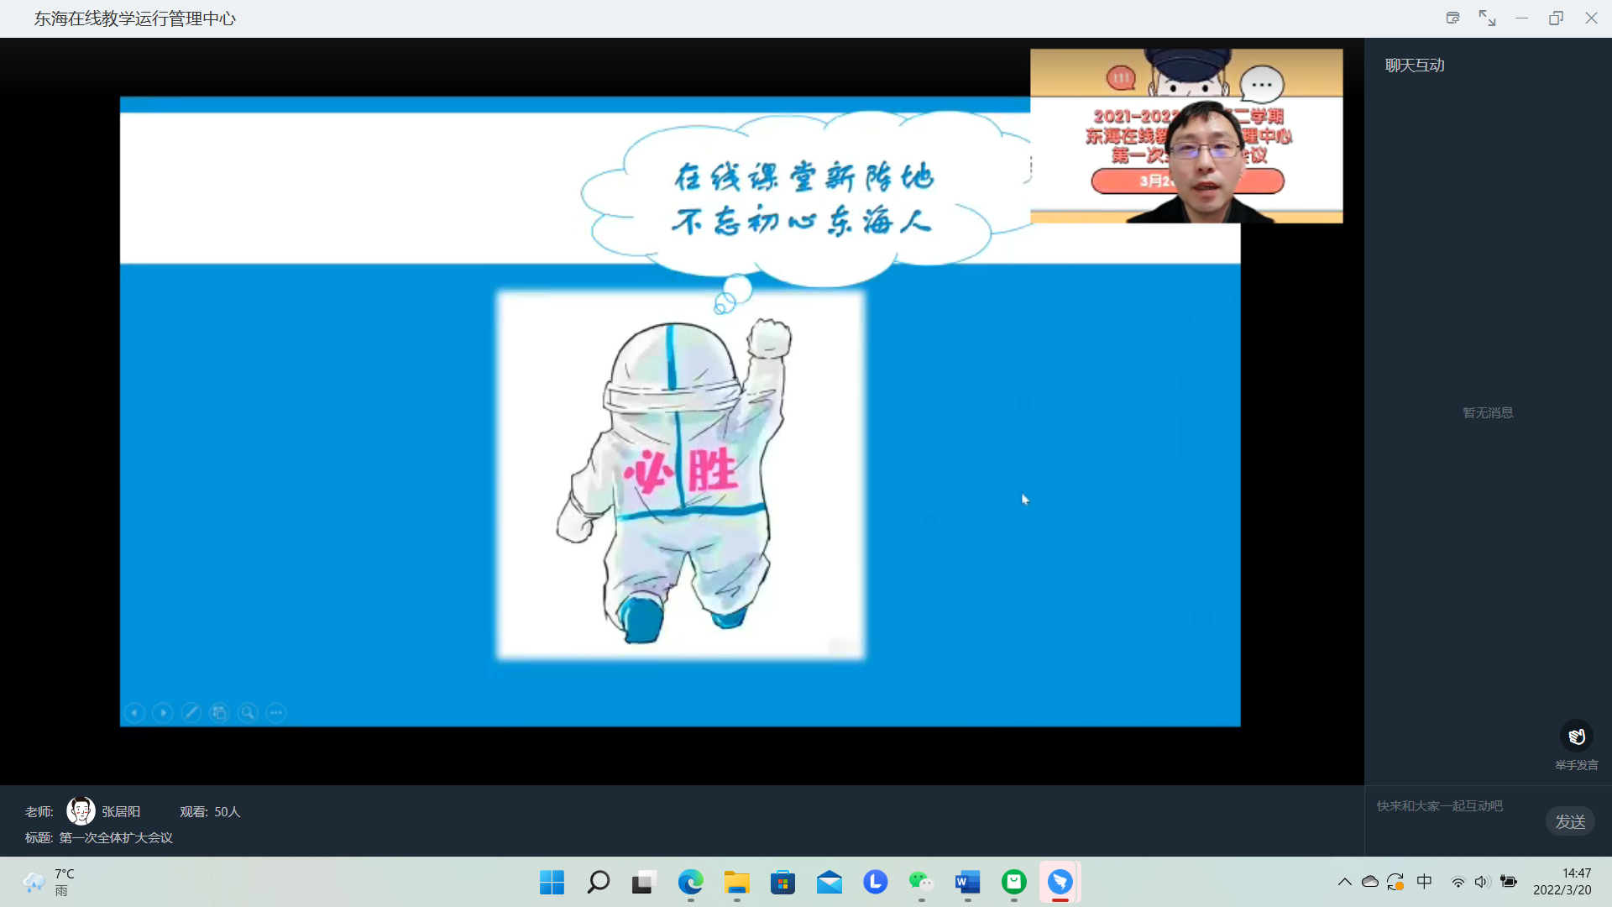
Task: Toggle fullscreen mode in title bar
Action: (x=1487, y=18)
